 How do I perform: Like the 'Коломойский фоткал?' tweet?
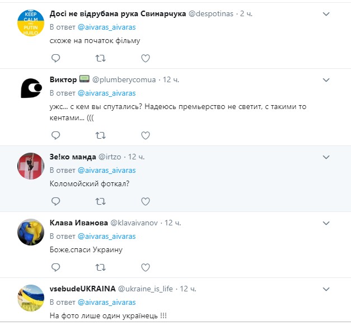(x=145, y=201)
